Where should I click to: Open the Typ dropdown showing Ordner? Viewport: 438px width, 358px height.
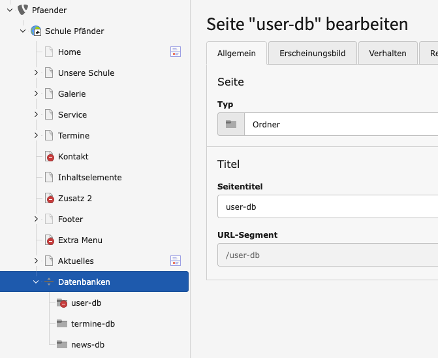pyautogui.click(x=341, y=124)
